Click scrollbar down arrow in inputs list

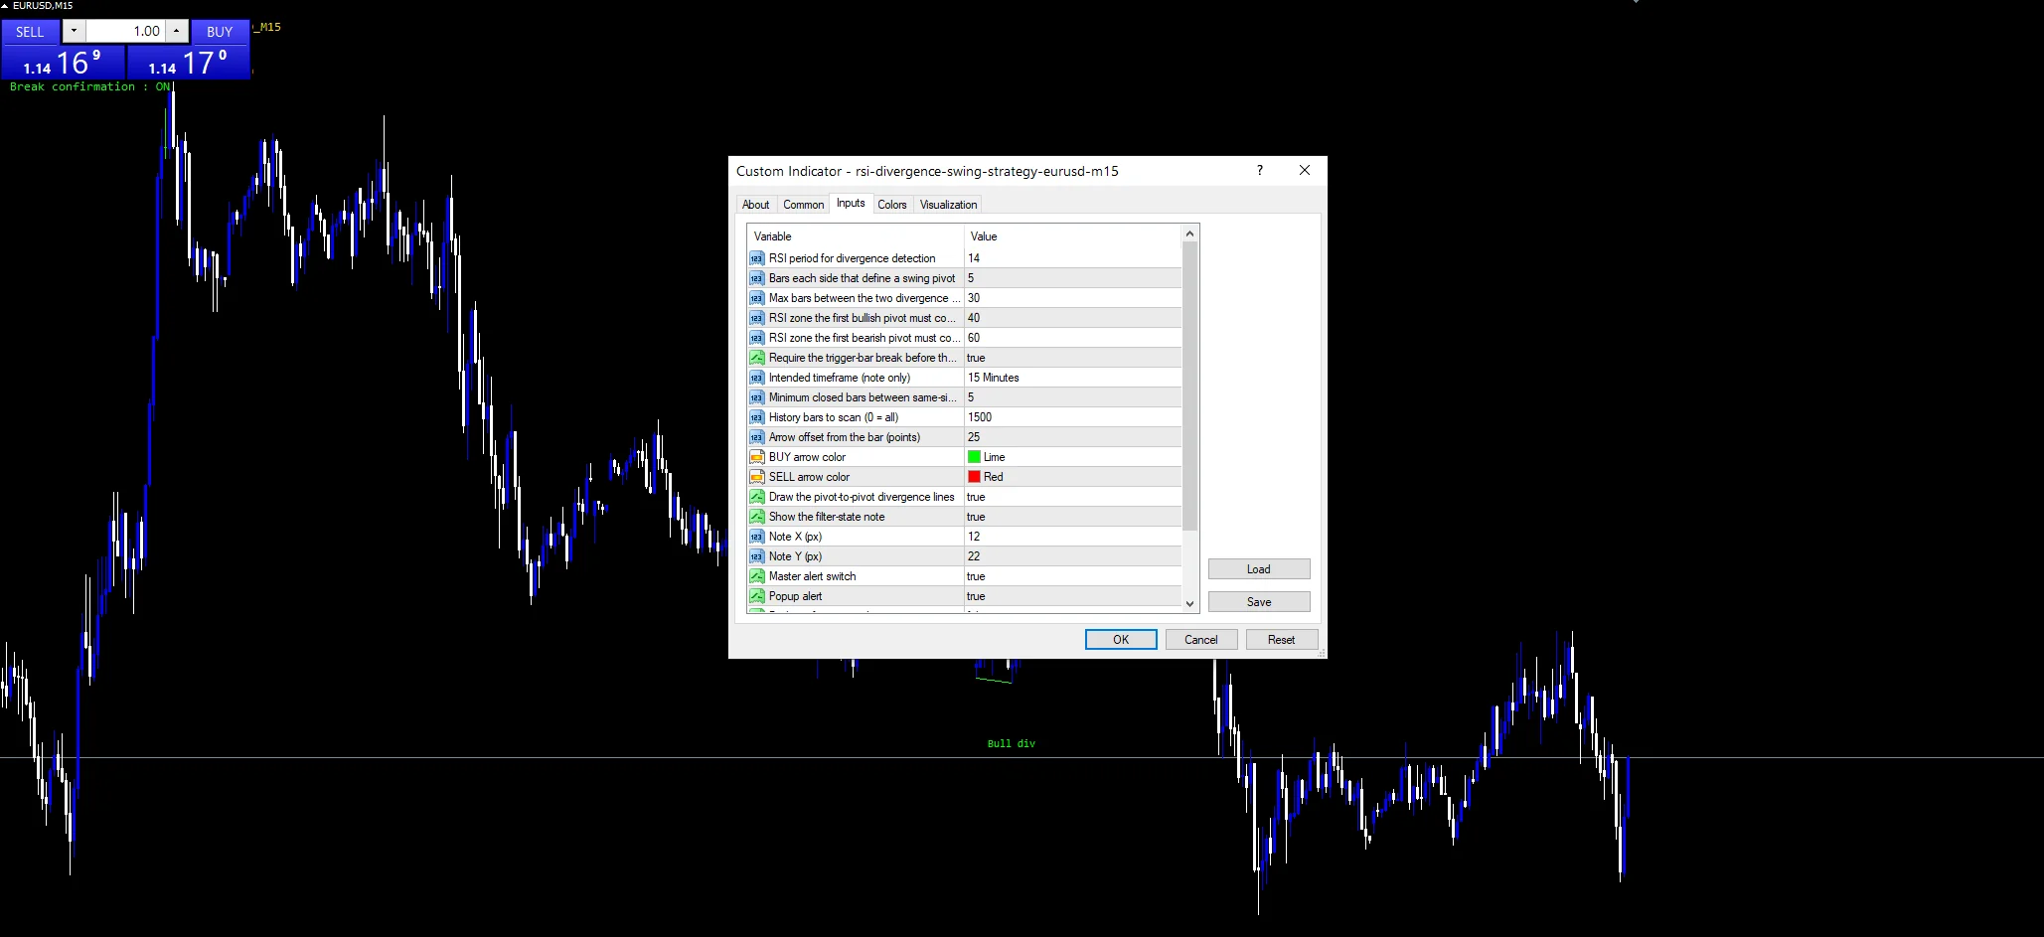click(1189, 603)
